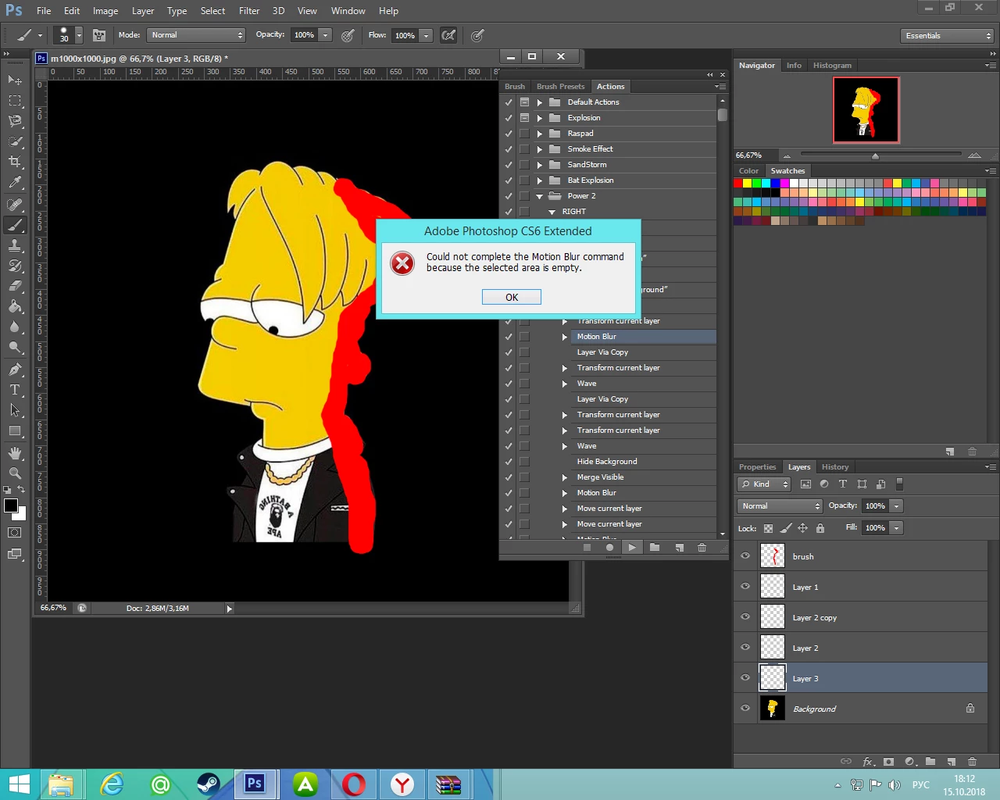Select the Move tool
Screen dimensions: 1000x800
point(15,80)
